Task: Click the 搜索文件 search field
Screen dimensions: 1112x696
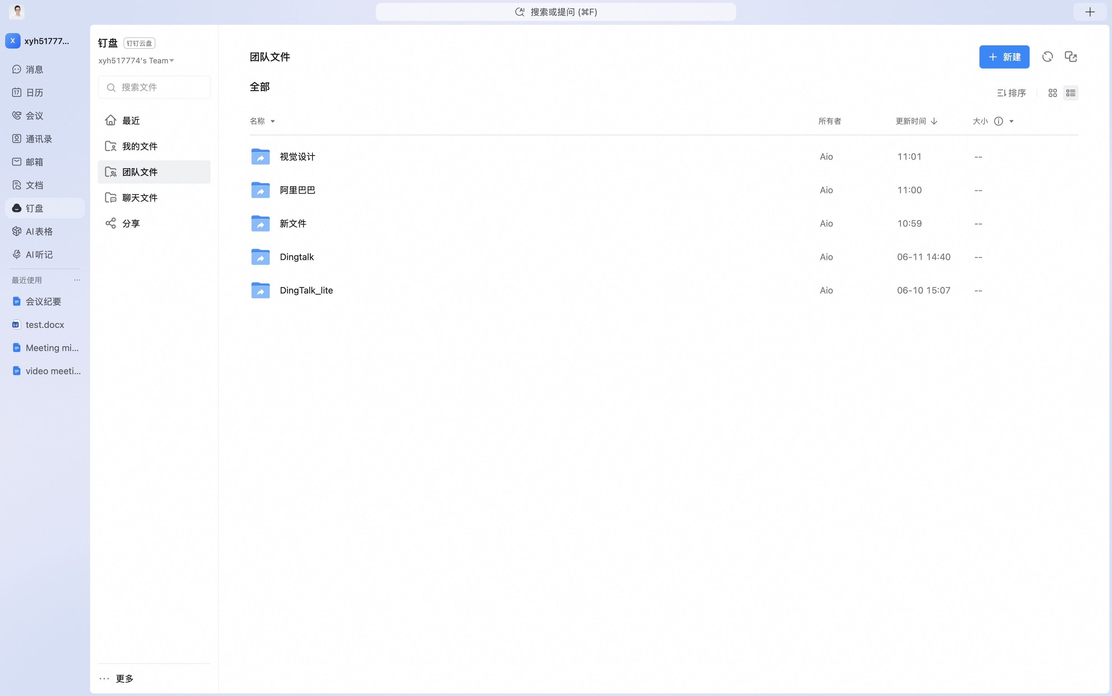Action: pos(154,87)
